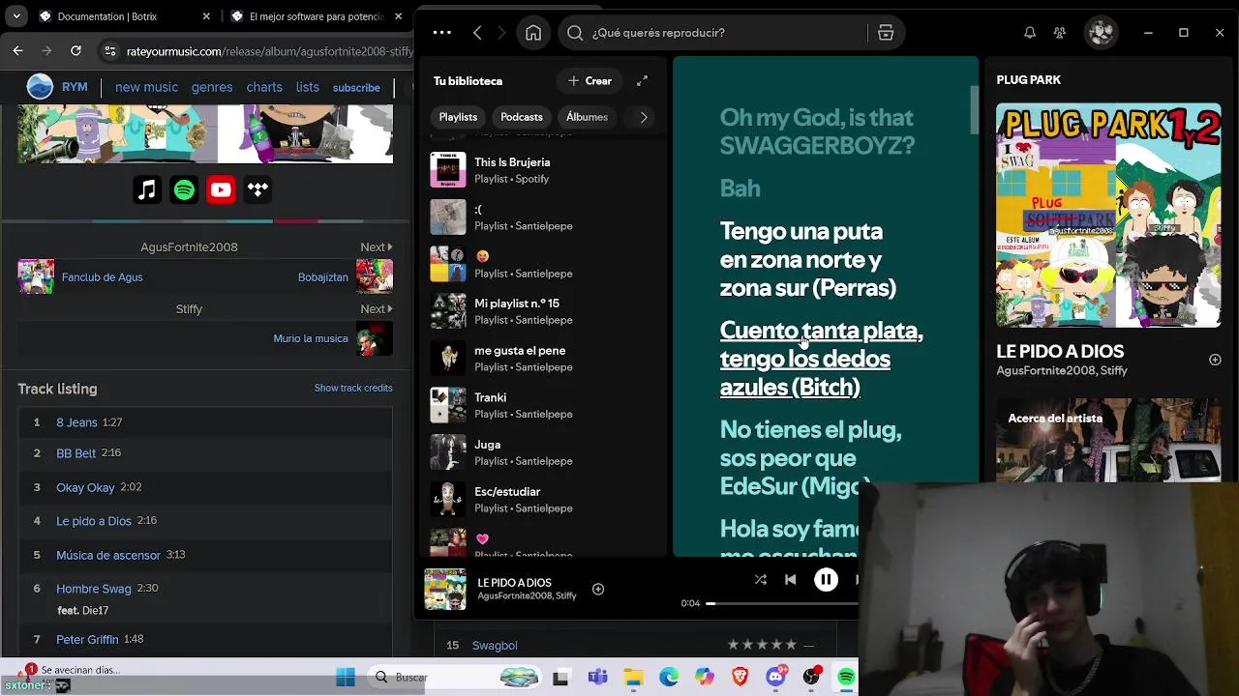Click the :( playlist thumbnail
Viewport: 1239px width, 696px height.
[448, 217]
